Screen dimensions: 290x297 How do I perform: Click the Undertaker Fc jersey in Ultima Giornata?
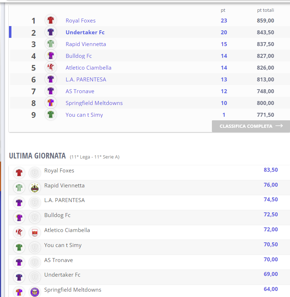[x=19, y=277]
